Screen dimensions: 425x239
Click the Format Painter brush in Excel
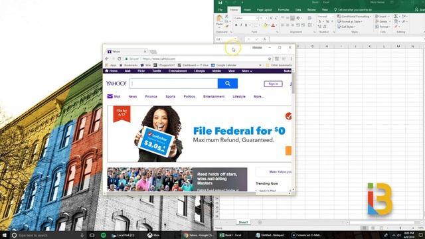point(227,27)
